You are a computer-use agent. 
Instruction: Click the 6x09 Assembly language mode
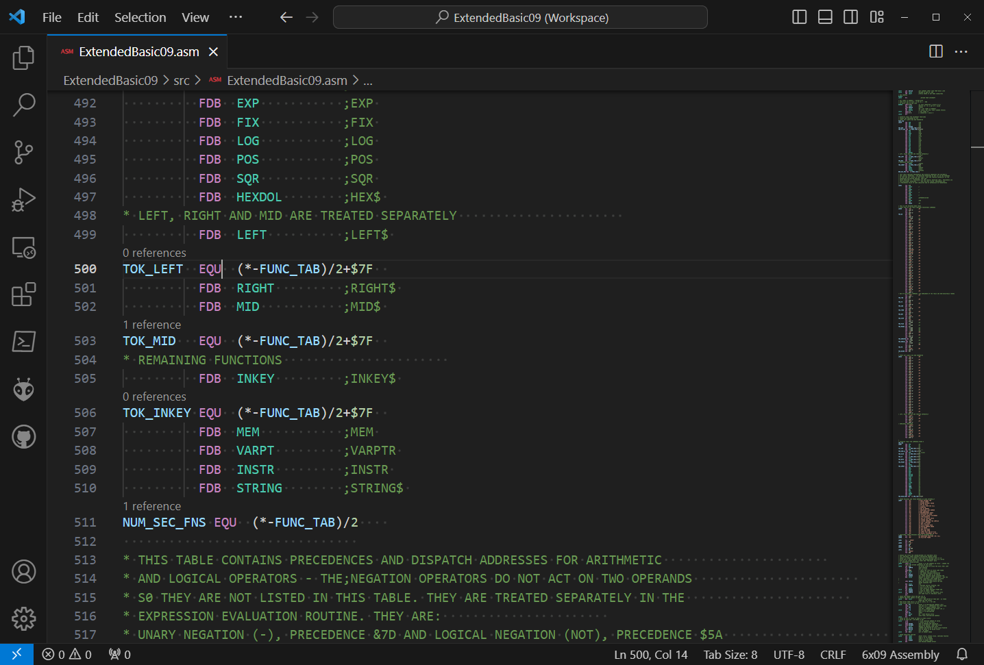point(900,655)
